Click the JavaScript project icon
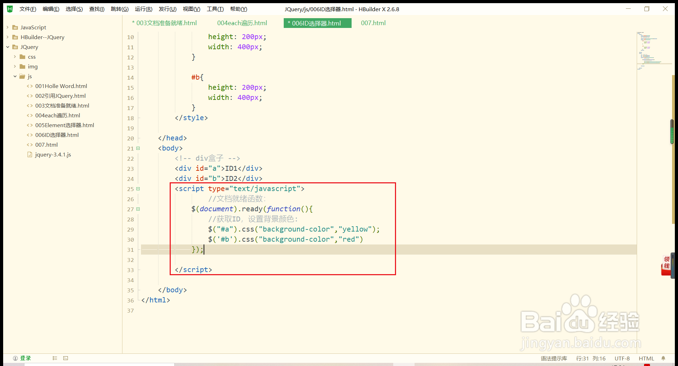Viewport: 678px width, 366px height. coord(15,27)
